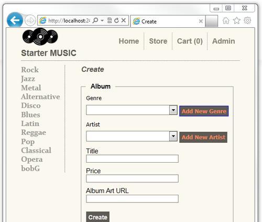The height and width of the screenshot is (222, 262).
Task: Click into the Title text field
Action: click(132, 158)
